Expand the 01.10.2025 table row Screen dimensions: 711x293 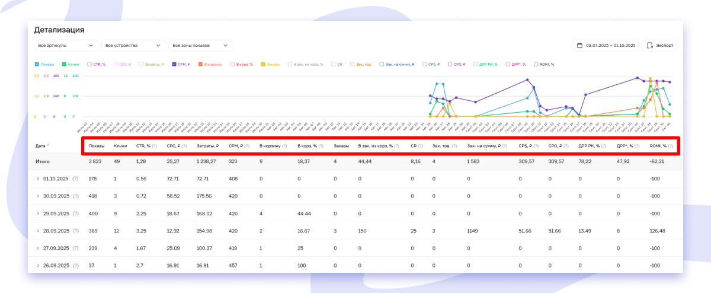click(x=37, y=179)
